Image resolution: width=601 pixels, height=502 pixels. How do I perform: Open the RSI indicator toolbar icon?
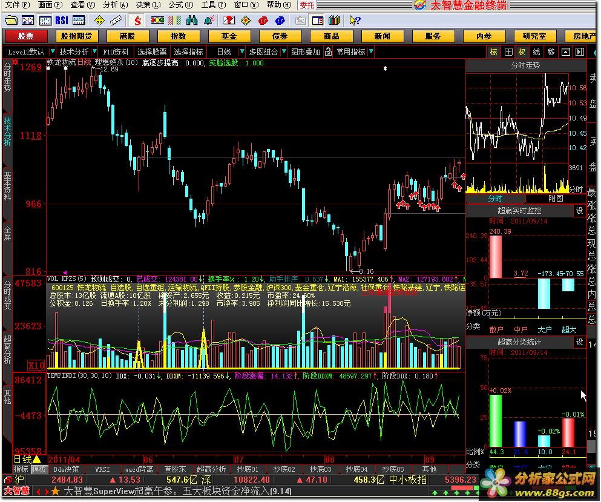tap(61, 21)
